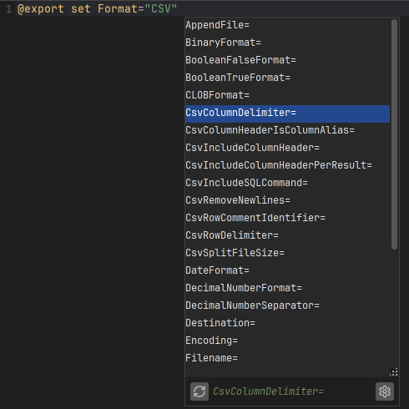Click the Format parameter name in editor

[x=118, y=8]
